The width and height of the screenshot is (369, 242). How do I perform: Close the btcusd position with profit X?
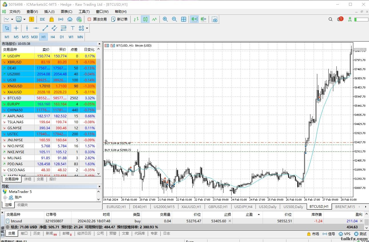(x=361, y=221)
